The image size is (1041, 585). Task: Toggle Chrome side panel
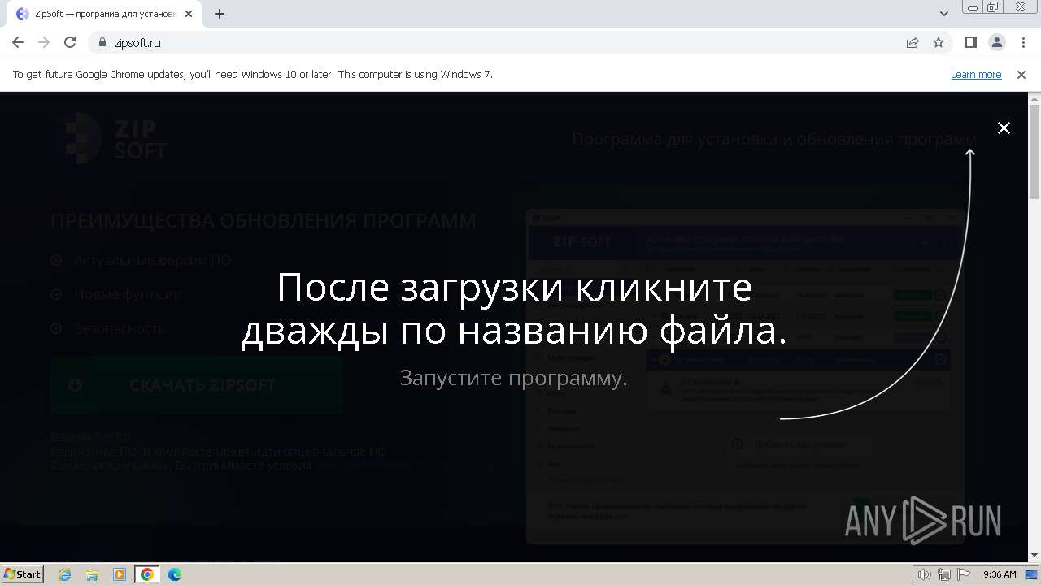[970, 42]
